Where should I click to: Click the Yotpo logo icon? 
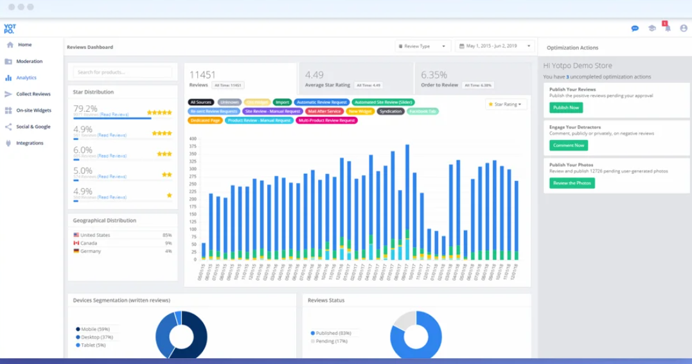click(x=10, y=29)
